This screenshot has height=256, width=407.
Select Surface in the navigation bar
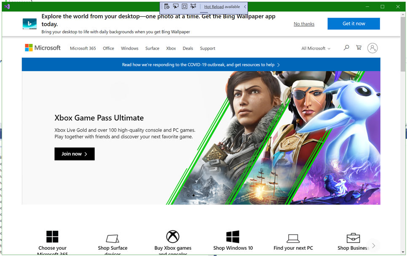[152, 48]
